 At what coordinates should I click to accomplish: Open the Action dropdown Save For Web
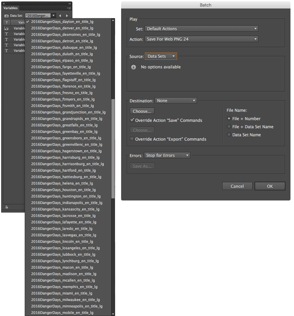coord(201,39)
